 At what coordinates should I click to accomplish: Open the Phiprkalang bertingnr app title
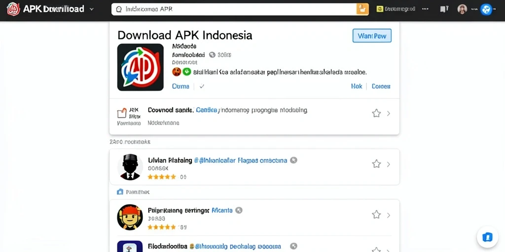(x=179, y=211)
